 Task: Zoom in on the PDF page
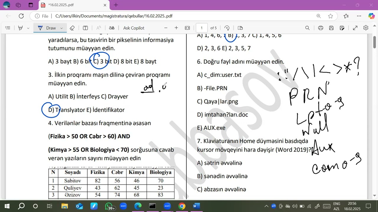tap(176, 28)
